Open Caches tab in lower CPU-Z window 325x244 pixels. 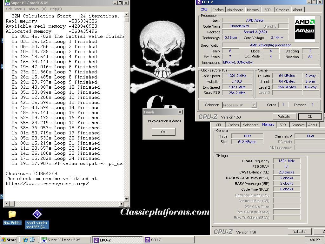click(233, 125)
